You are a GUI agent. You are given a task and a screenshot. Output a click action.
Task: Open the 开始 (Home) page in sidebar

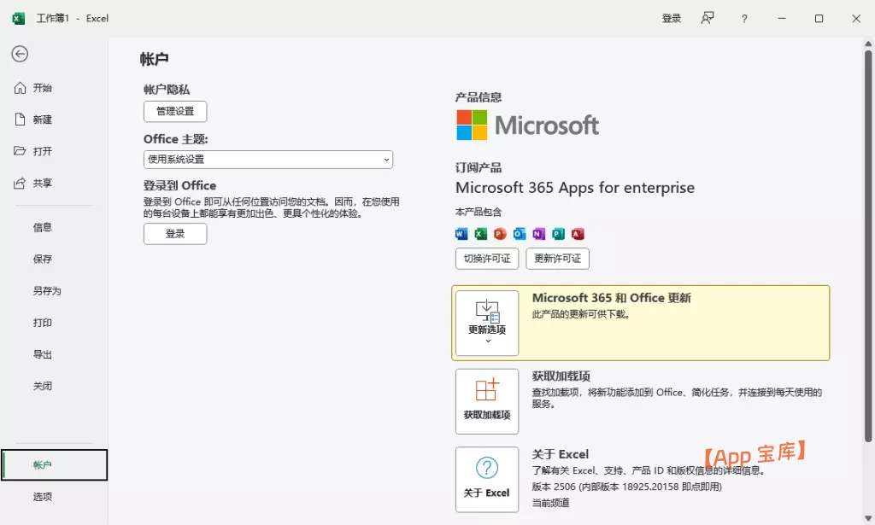point(42,88)
